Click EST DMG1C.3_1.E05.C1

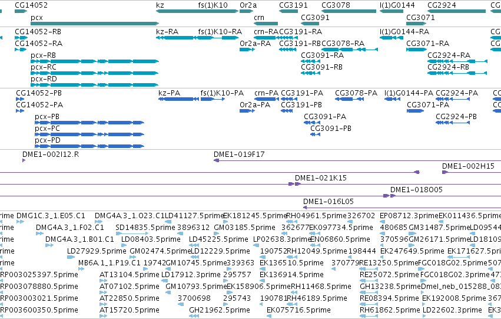[20, 221]
